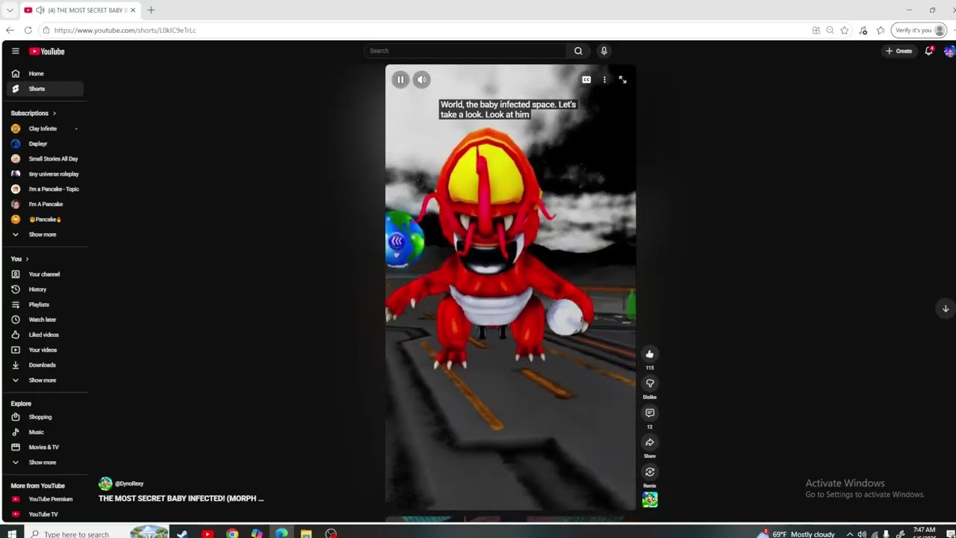
Task: Open YouTube TV
Action: click(x=45, y=514)
